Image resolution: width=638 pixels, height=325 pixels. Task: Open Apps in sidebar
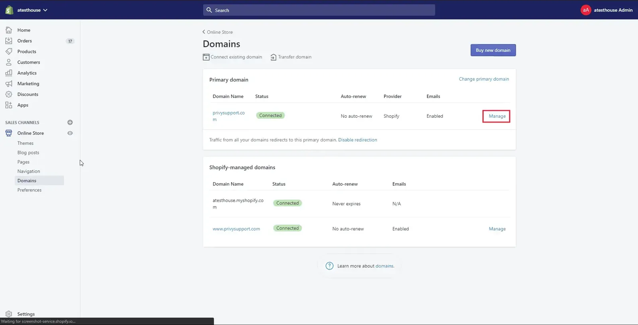coord(23,105)
